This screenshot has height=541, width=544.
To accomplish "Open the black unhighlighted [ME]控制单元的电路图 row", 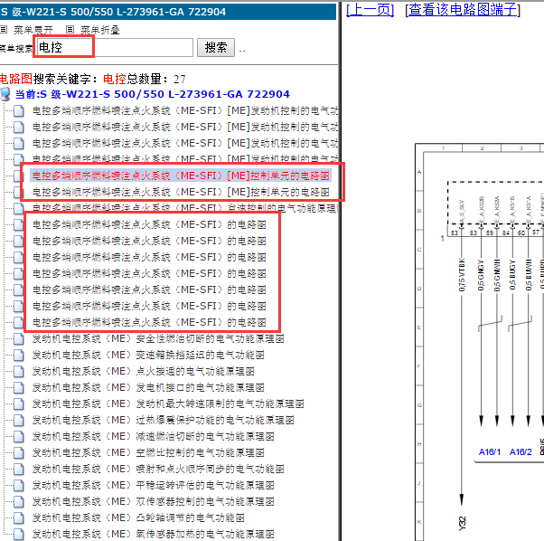I will pos(181,192).
